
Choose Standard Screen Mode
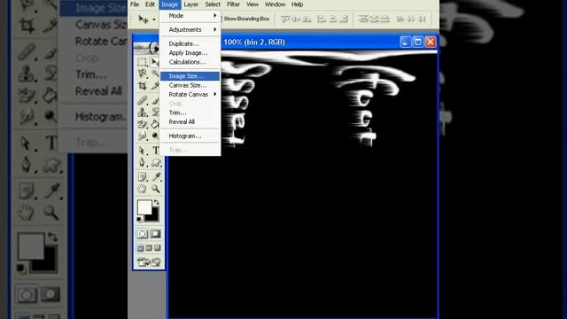tap(140, 248)
